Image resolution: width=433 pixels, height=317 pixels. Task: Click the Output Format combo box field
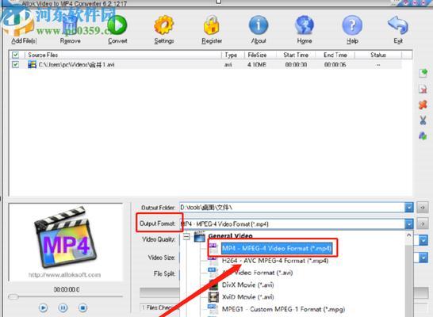(x=292, y=223)
